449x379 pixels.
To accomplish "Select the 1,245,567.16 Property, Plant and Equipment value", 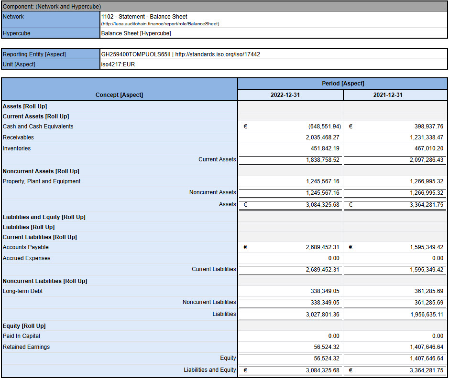I will coord(322,181).
